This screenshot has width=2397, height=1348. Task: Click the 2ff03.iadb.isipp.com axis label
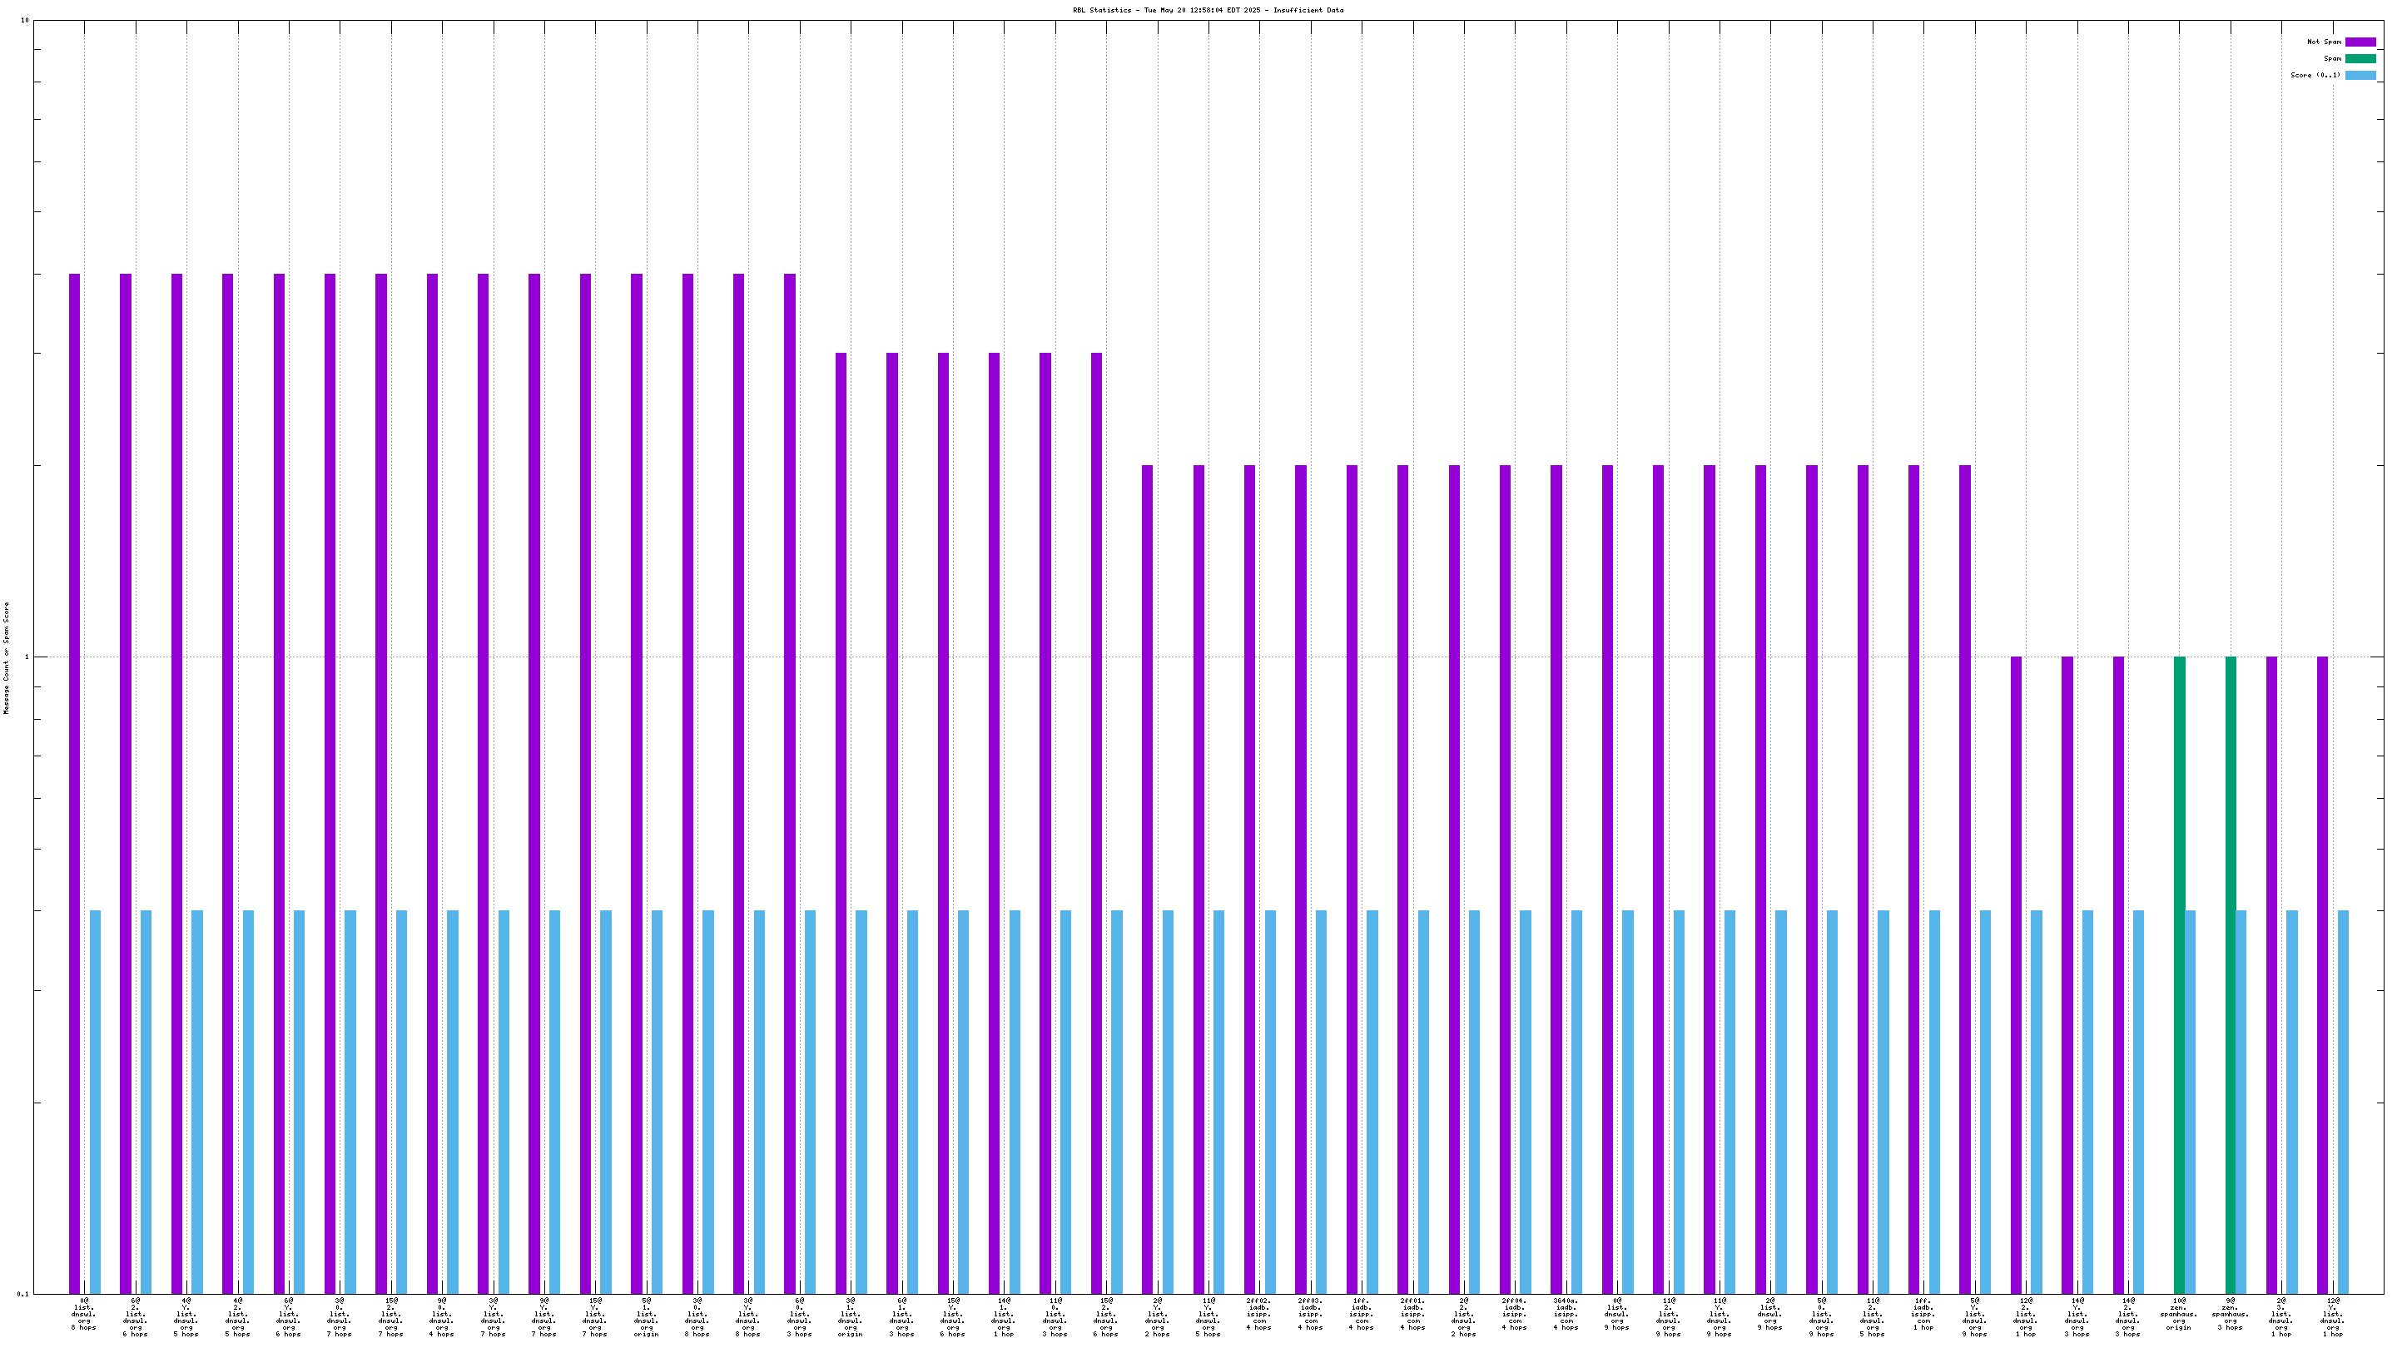pyautogui.click(x=1310, y=1316)
